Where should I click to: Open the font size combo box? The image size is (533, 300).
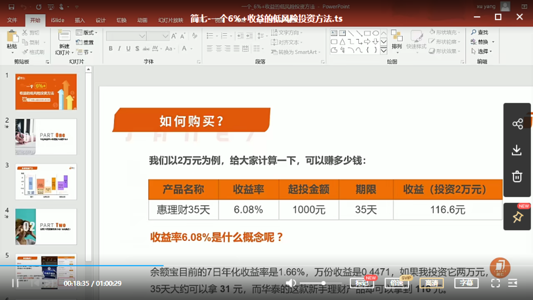pyautogui.click(x=158, y=36)
